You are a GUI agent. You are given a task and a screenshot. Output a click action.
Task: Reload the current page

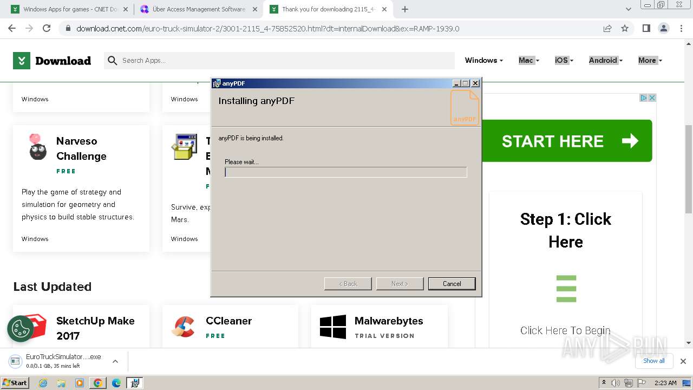(x=47, y=28)
